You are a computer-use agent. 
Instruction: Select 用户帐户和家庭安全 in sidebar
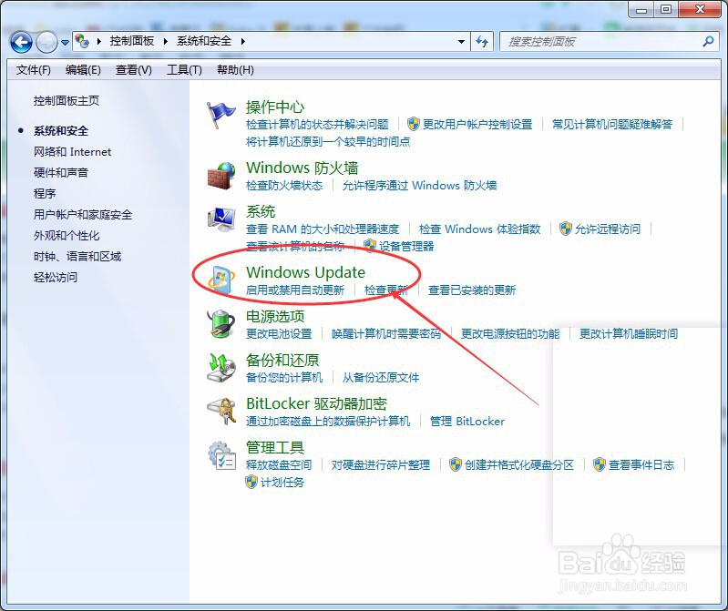click(x=83, y=214)
